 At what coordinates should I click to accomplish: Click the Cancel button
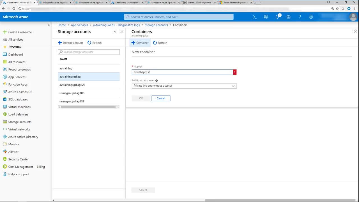(161, 98)
